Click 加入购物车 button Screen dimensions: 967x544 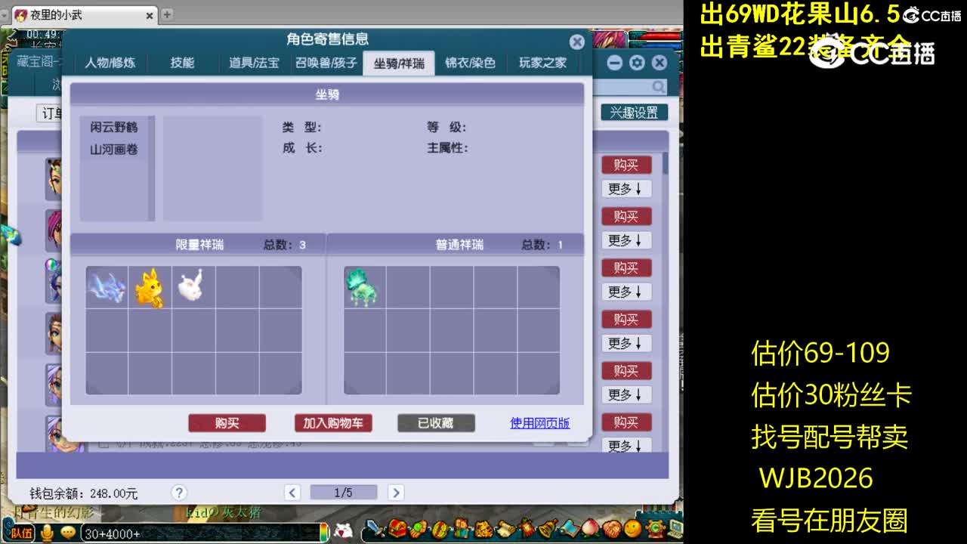tap(333, 423)
